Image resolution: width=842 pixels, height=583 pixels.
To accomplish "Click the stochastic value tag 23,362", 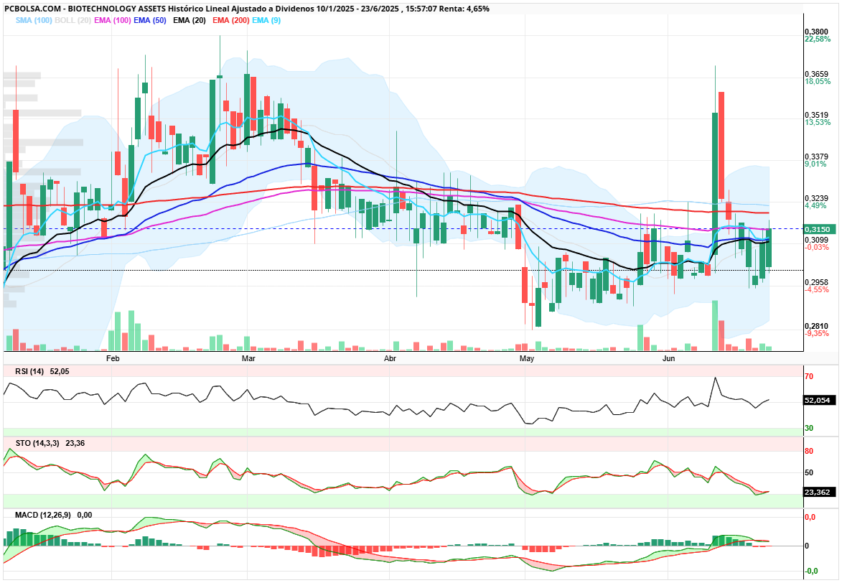I will 820,493.
